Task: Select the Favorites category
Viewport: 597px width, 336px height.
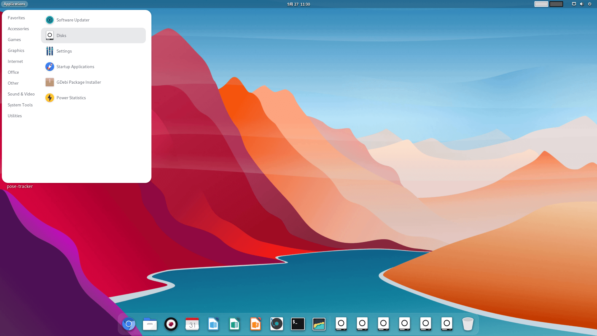Action: [16, 18]
